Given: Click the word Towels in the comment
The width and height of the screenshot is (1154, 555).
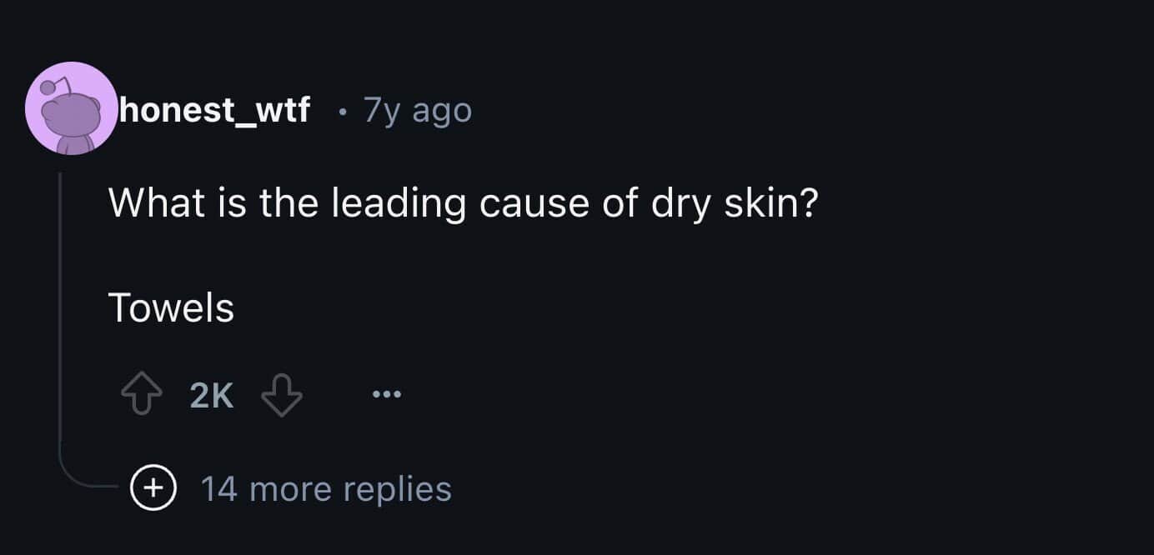Looking at the screenshot, I should point(171,307).
